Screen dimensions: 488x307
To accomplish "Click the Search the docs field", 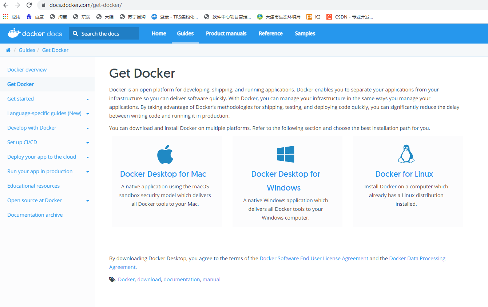I will [104, 33].
